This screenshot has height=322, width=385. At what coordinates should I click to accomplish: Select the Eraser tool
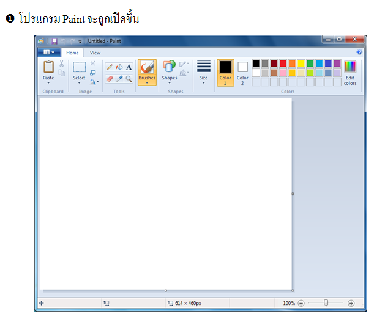click(110, 79)
